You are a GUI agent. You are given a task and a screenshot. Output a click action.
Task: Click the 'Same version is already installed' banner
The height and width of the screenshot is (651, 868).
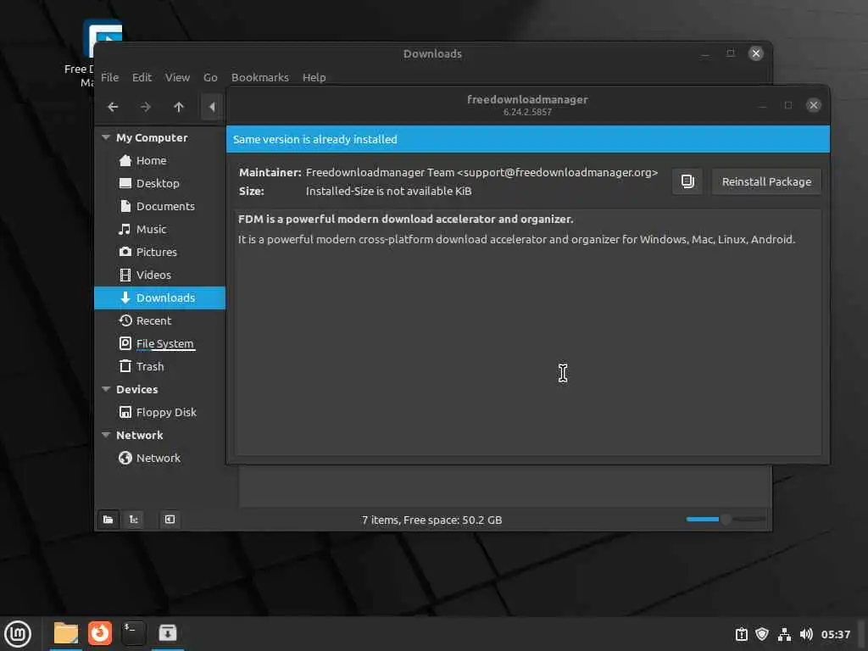coord(527,139)
